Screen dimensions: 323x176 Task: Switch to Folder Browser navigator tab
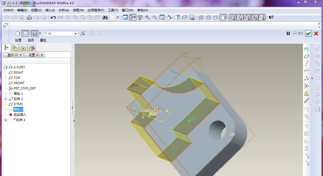pos(15,48)
